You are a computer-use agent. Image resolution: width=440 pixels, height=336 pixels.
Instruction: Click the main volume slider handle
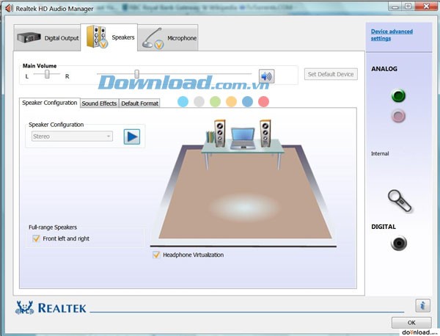click(x=136, y=74)
